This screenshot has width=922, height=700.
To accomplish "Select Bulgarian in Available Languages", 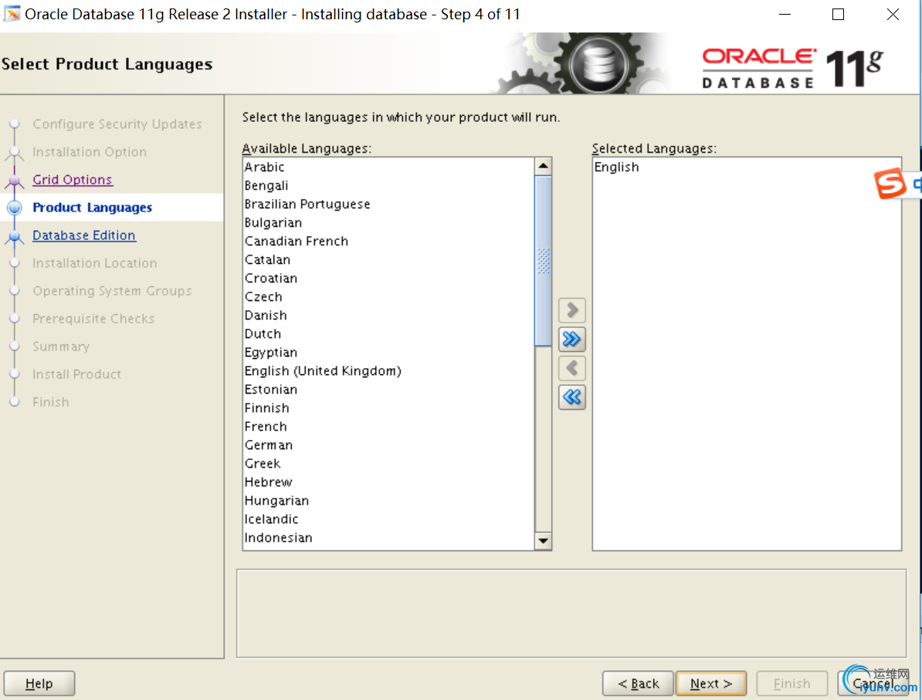I will tap(388, 223).
